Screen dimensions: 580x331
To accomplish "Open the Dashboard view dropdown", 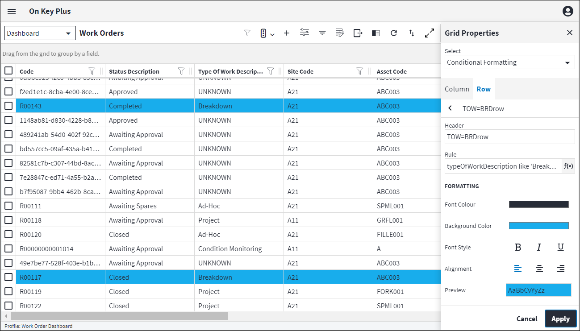I will [40, 33].
